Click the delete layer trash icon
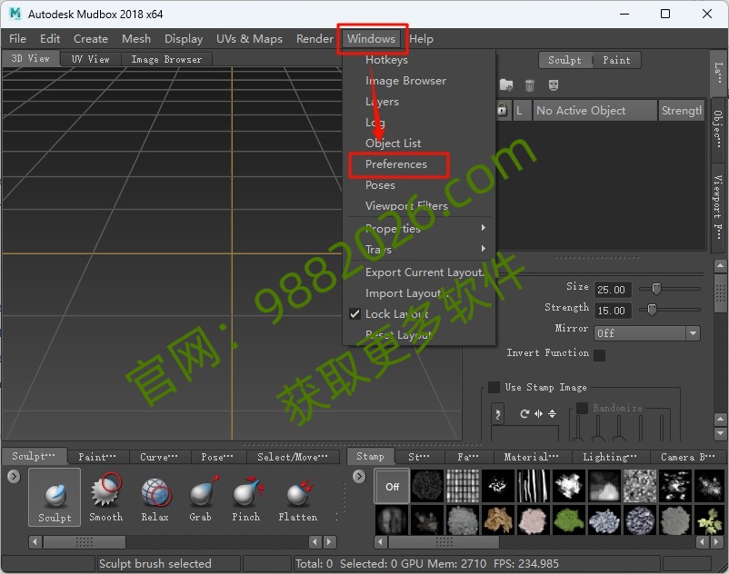This screenshot has height=574, width=729. pos(530,85)
